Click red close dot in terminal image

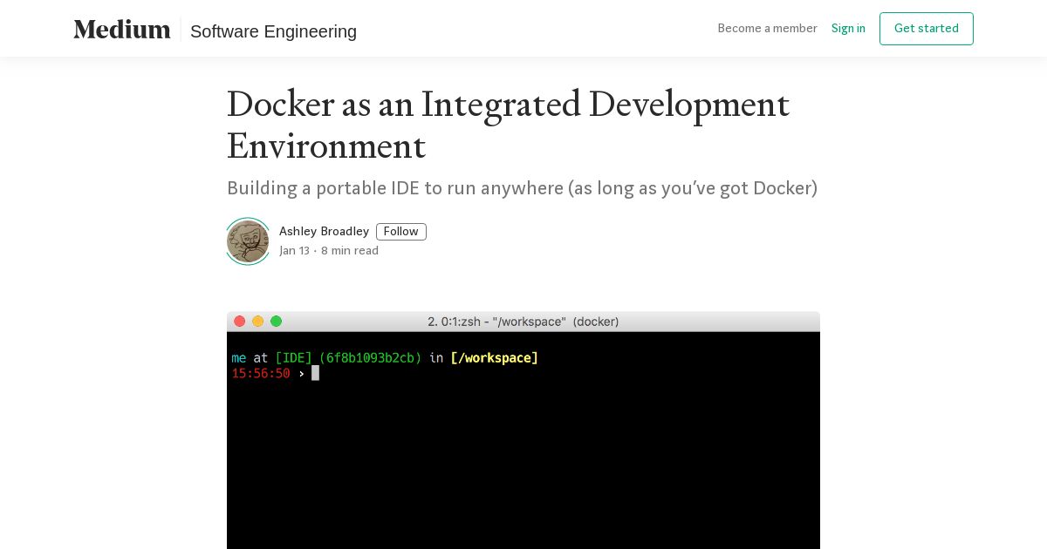240,322
